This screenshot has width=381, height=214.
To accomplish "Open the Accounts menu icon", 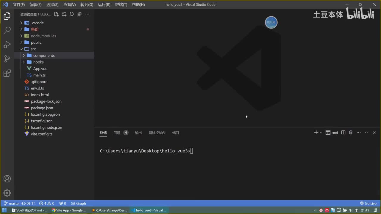I will coord(7,179).
